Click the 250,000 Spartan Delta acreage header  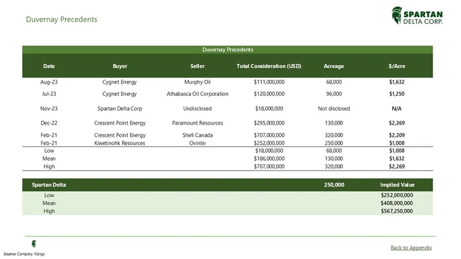[334, 185]
